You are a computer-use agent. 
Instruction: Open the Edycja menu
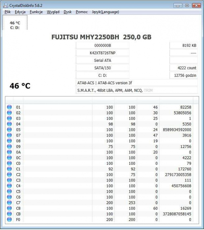20,12
